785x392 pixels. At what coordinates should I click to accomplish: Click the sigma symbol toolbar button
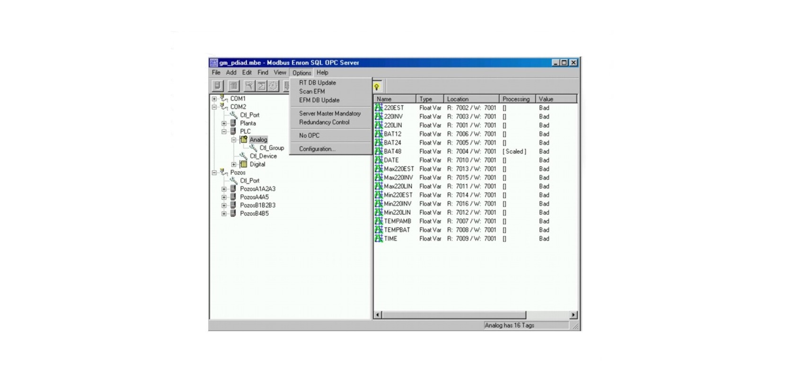click(x=262, y=86)
